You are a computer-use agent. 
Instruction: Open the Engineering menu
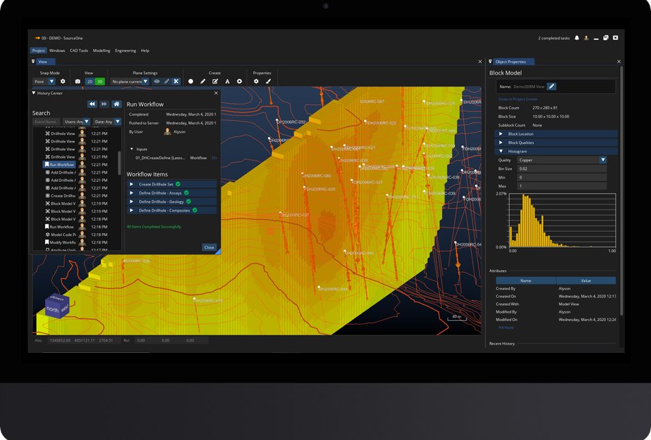coord(125,51)
